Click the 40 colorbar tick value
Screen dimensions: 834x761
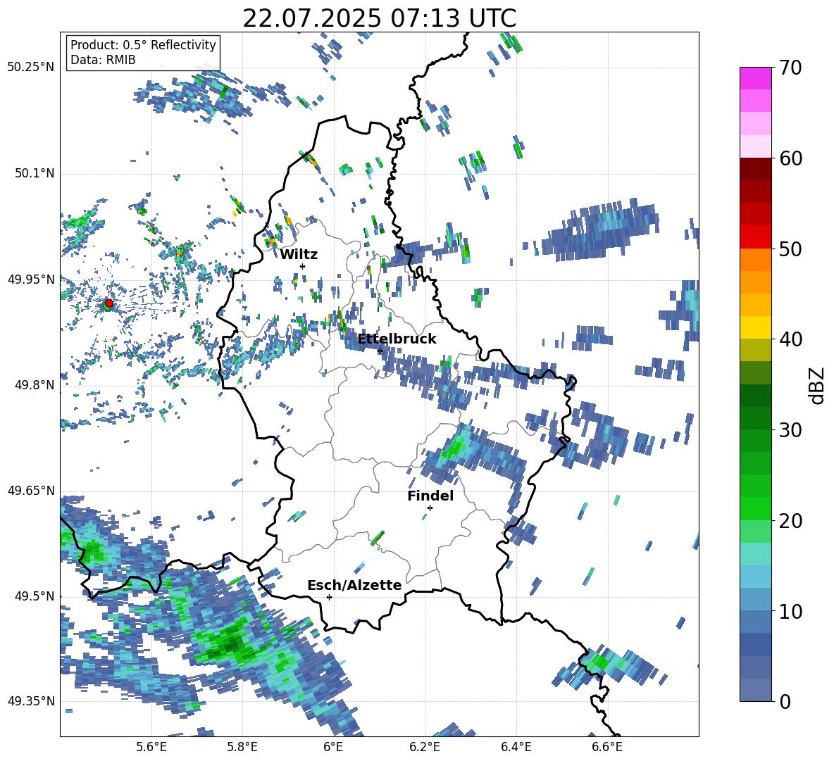click(x=790, y=339)
